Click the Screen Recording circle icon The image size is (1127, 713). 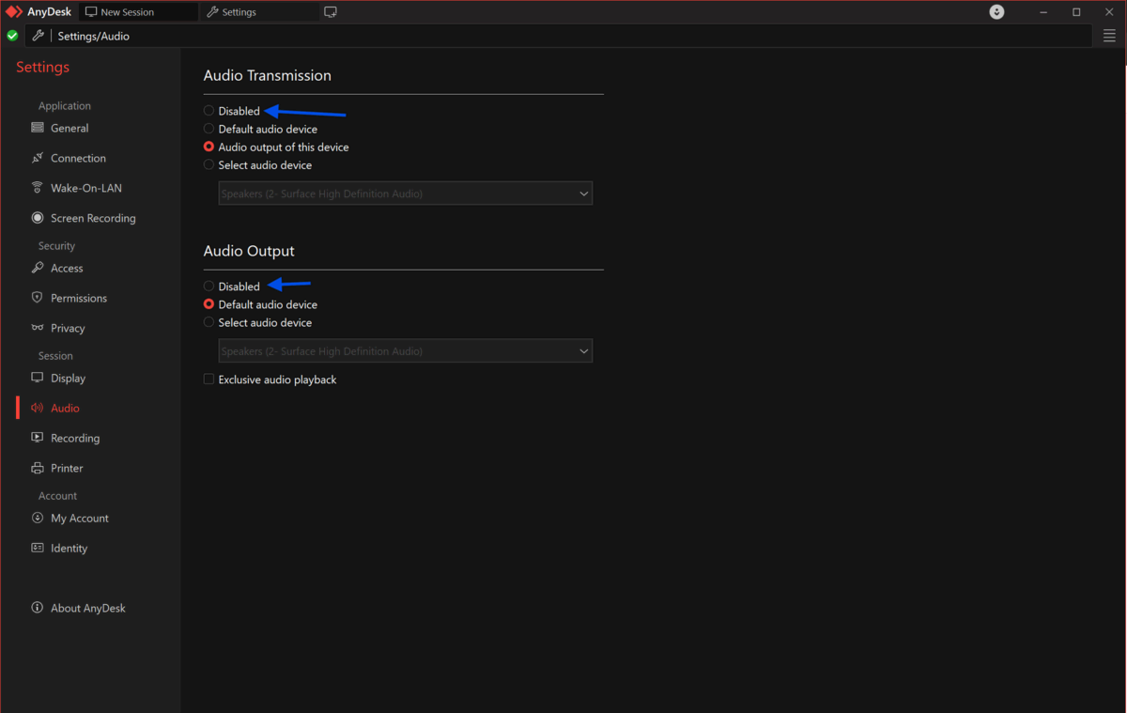click(38, 218)
